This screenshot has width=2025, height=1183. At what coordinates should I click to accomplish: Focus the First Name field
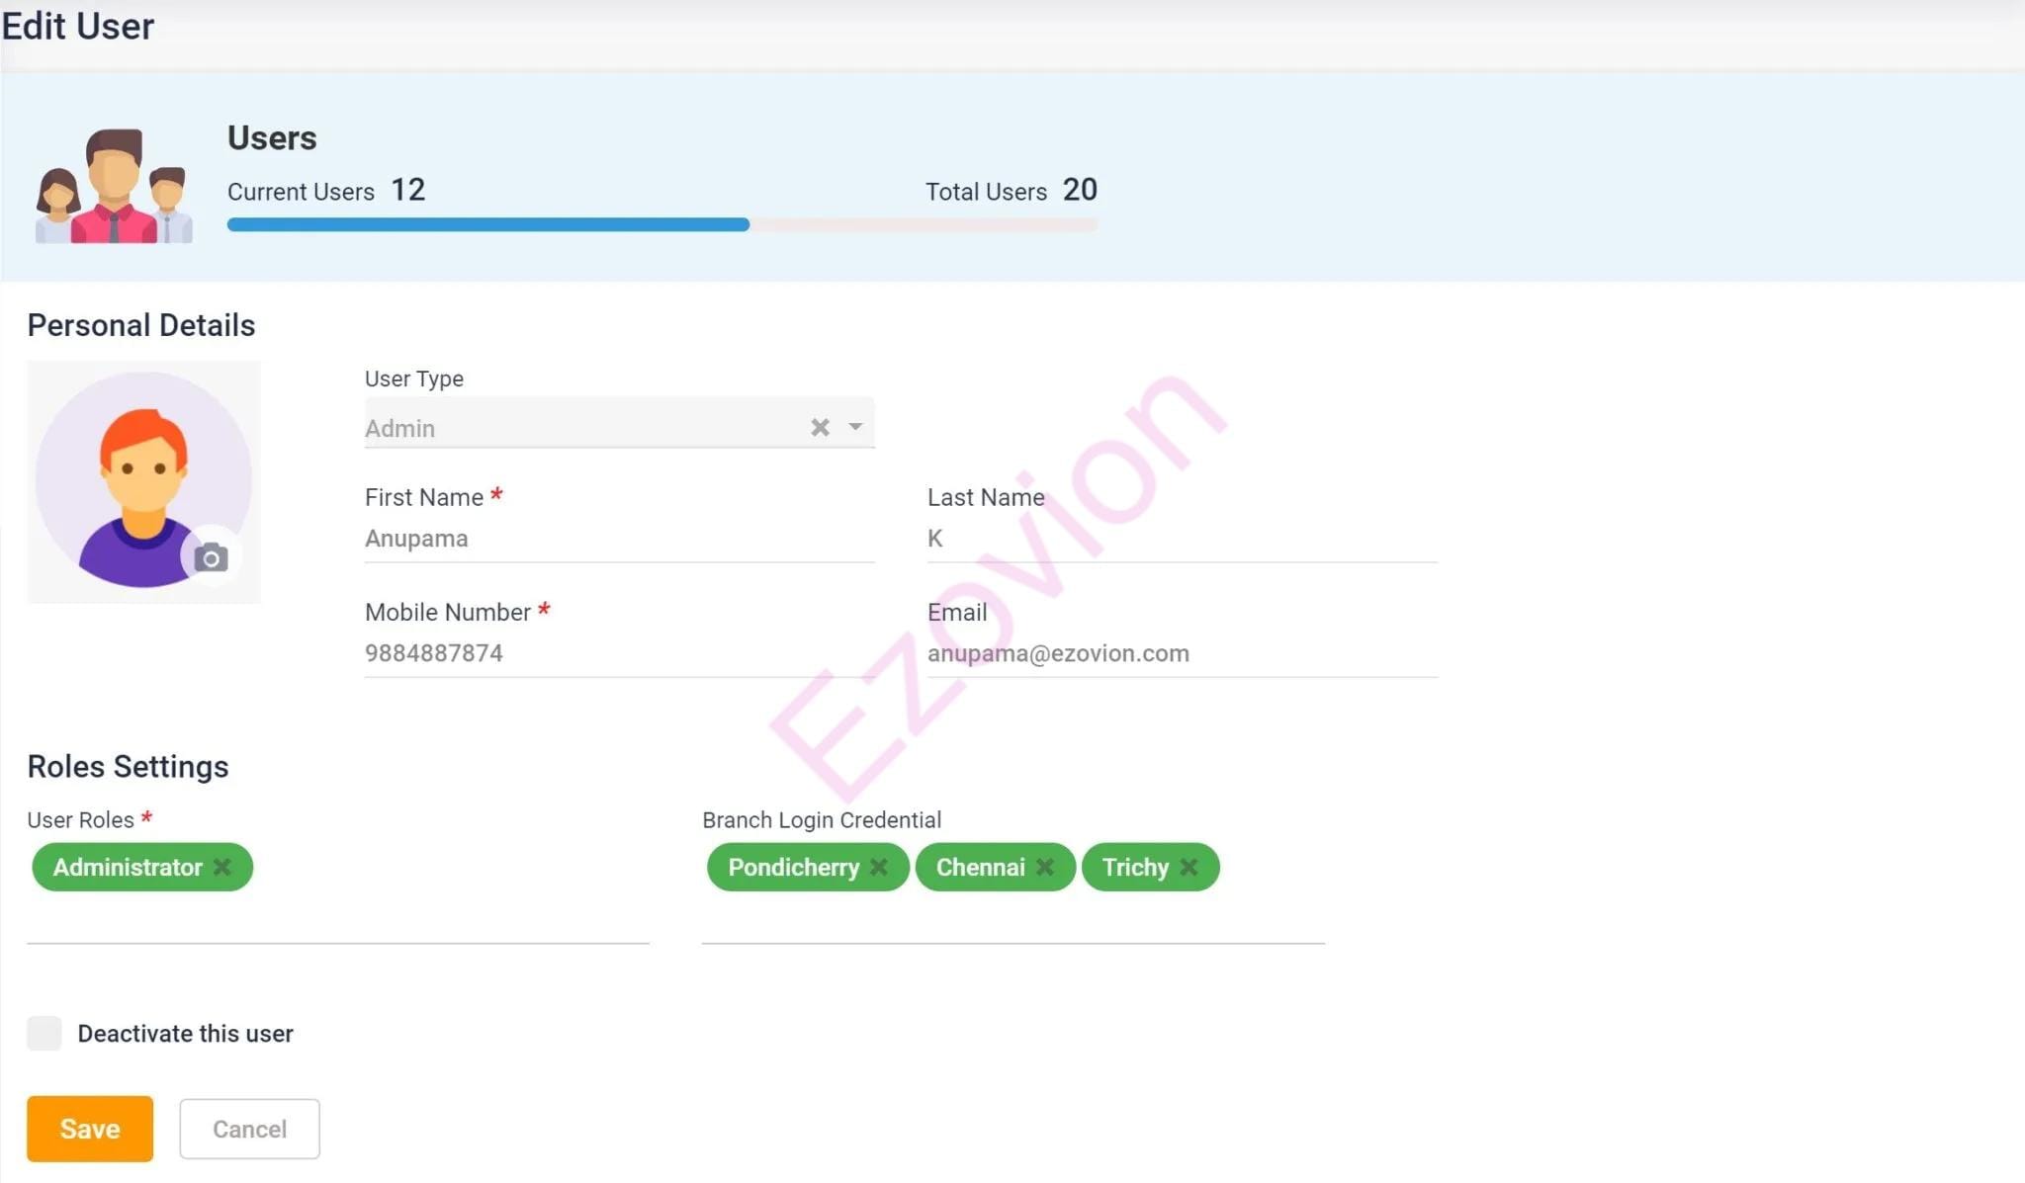pos(618,539)
